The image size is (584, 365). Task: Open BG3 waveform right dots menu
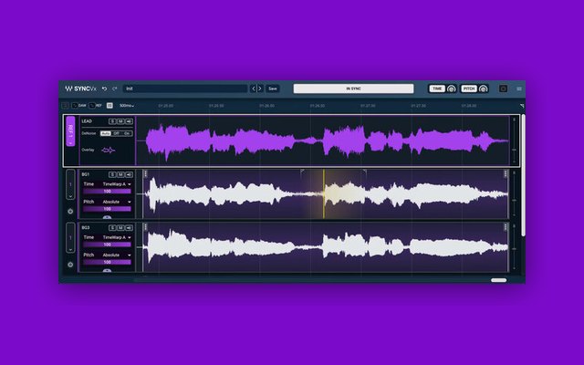pyautogui.click(x=506, y=227)
